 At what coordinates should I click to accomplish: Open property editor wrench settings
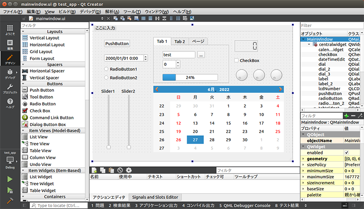click(x=360, y=115)
